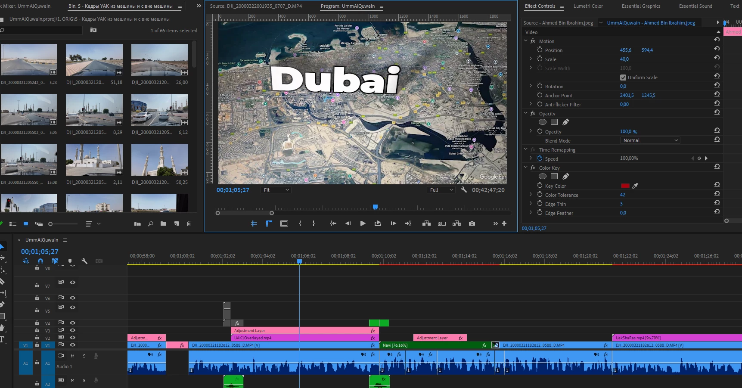This screenshot has width=742, height=388.
Task: Switch the Project bin to icon view
Action: click(x=26, y=224)
